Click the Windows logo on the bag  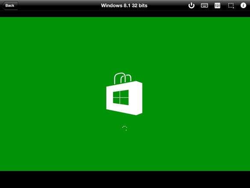(x=121, y=98)
